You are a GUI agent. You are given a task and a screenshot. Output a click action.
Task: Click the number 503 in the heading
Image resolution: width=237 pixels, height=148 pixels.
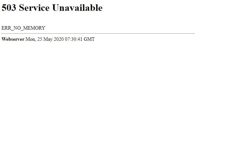tap(9, 8)
